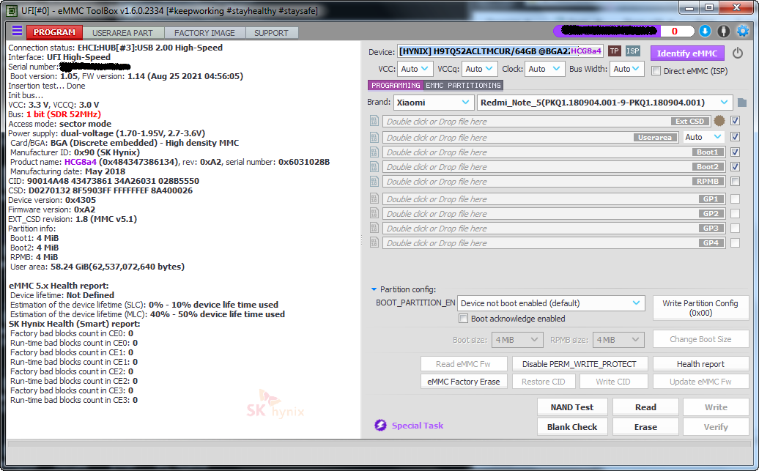Screen dimensions: 759x471
Task: Click the Identify eMMC button
Action: (687, 53)
